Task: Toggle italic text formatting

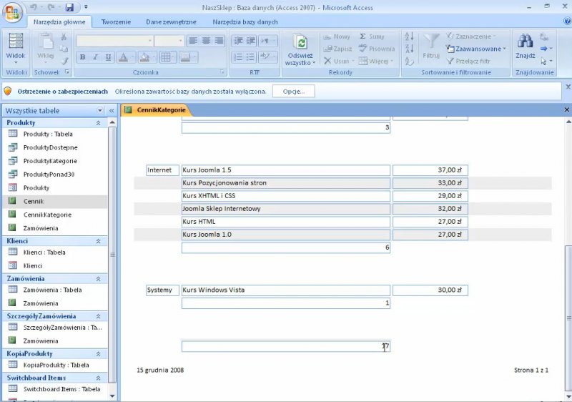Action: tap(95, 57)
